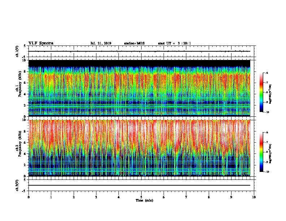Click the "ch.1(V)" axis label

click(x=17, y=51)
